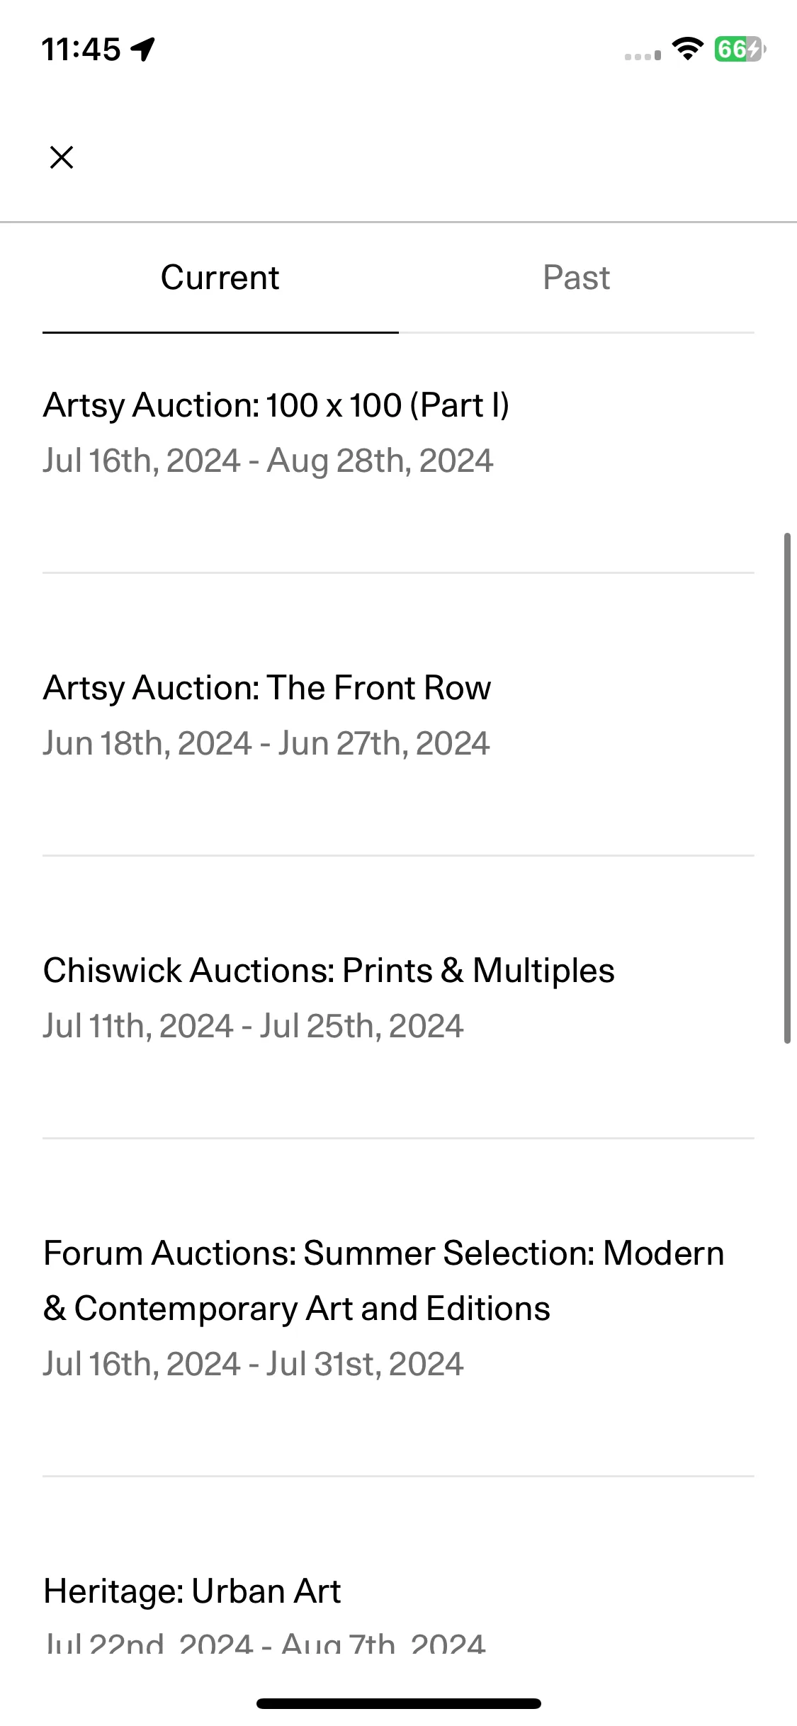Tap the Jul 16th – Jul 31st date line
This screenshot has height=1726, width=797.
(253, 1365)
